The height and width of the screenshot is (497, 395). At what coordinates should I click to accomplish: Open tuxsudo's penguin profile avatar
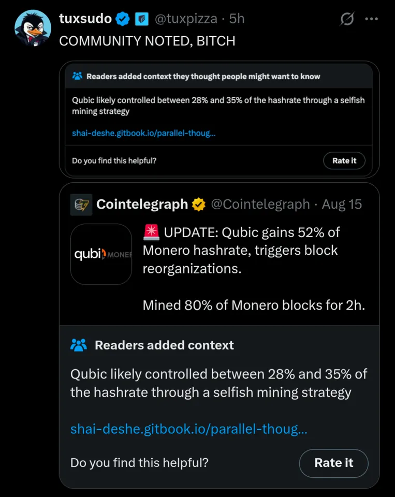click(32, 28)
